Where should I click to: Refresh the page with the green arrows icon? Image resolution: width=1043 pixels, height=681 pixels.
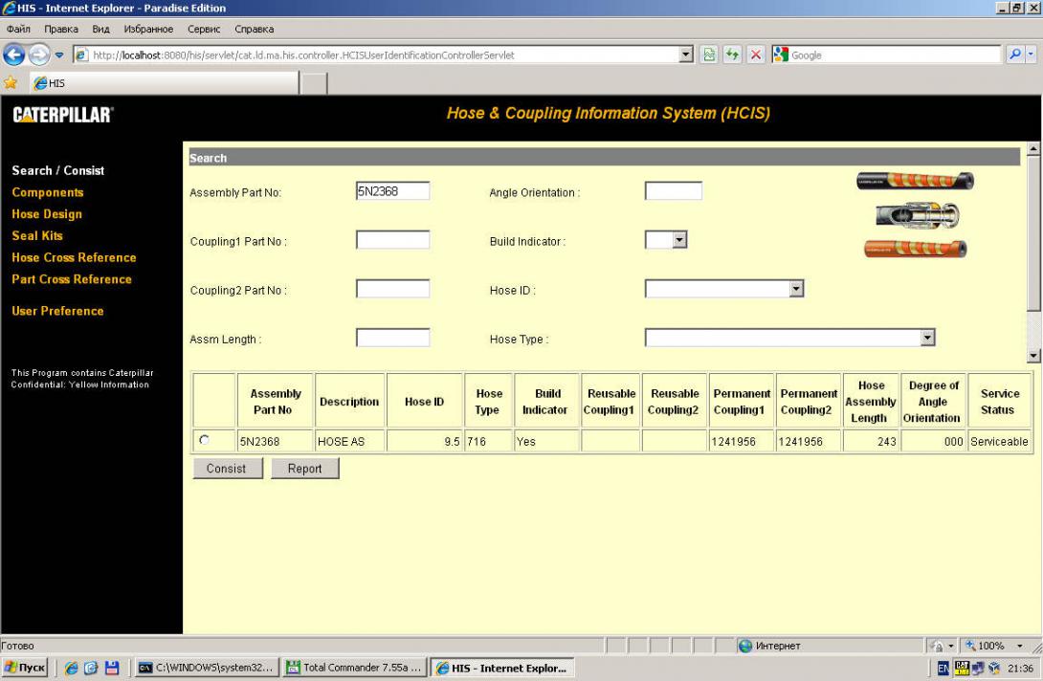(732, 55)
